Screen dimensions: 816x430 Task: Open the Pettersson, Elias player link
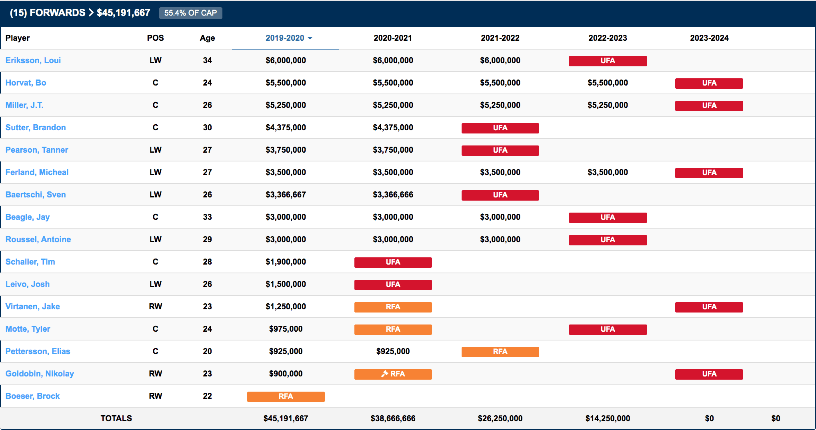[x=38, y=351]
